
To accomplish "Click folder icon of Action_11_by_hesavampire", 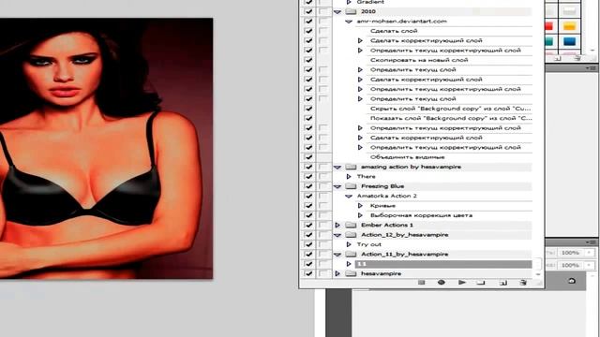I will point(351,255).
